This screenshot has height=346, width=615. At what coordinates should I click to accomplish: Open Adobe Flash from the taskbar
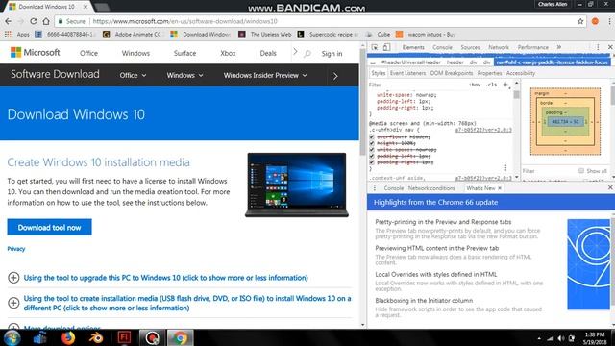(x=124, y=337)
